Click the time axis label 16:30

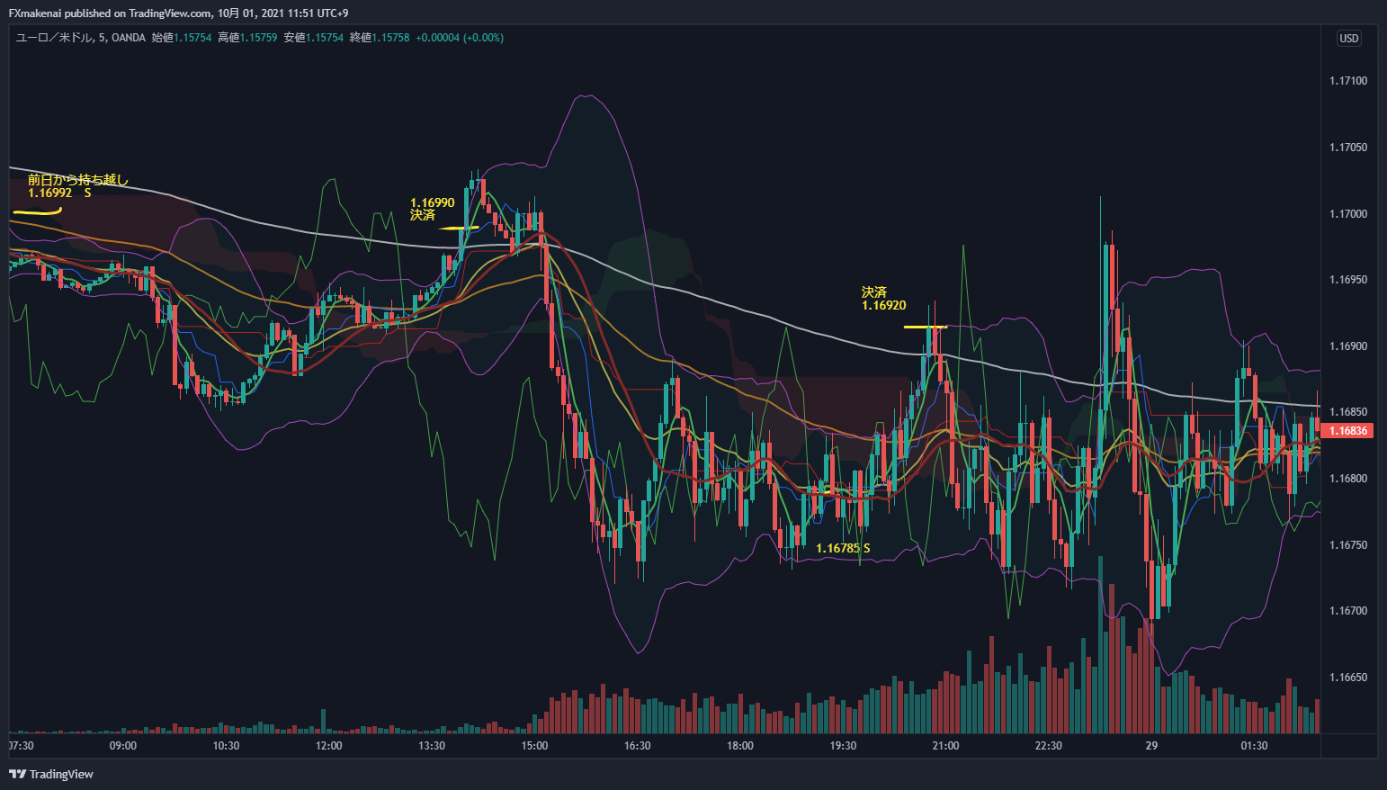coord(637,746)
